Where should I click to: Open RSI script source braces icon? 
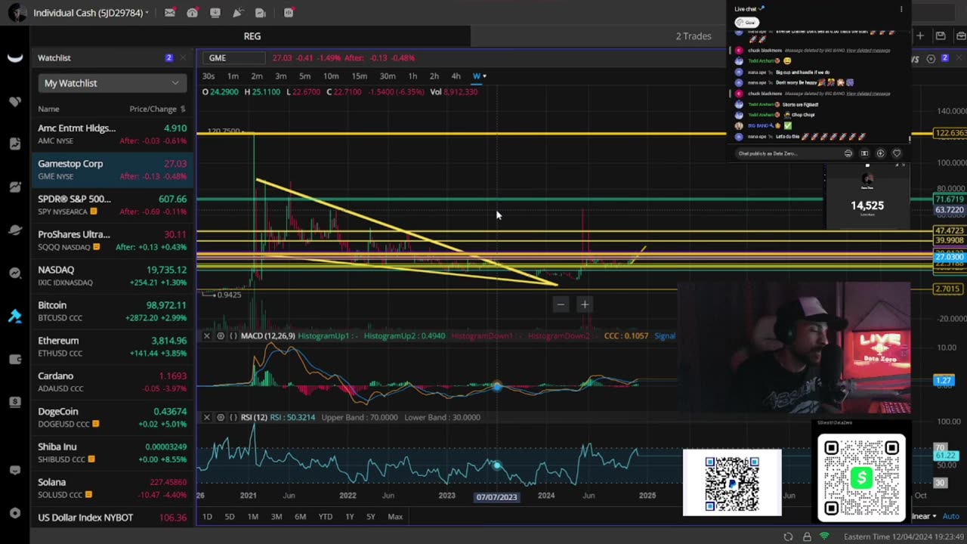click(233, 417)
